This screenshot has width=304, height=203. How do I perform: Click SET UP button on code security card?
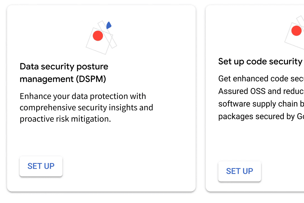[x=239, y=171]
